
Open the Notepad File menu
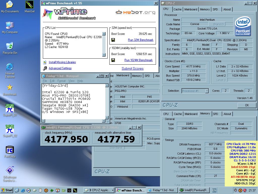pyautogui.click(x=45, y=81)
